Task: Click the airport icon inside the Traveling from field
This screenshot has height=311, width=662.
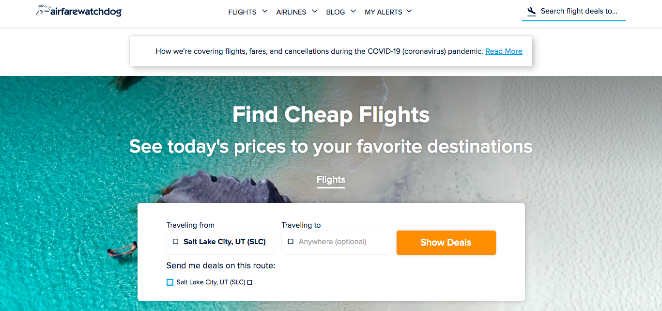Action: click(x=175, y=241)
